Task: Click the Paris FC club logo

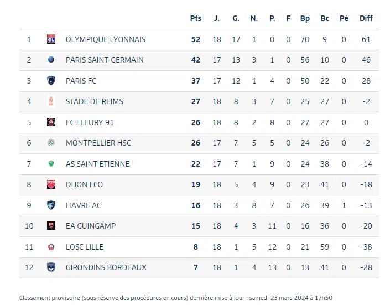Action: coord(51,81)
